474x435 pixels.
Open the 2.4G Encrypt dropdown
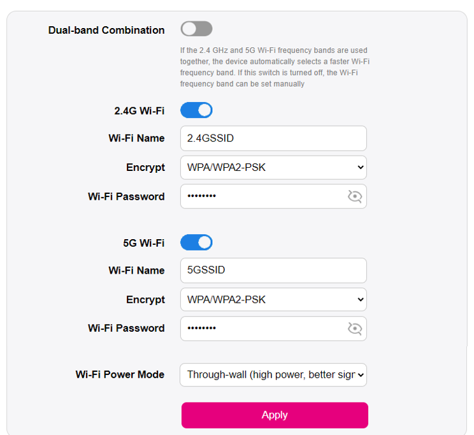[x=273, y=168]
